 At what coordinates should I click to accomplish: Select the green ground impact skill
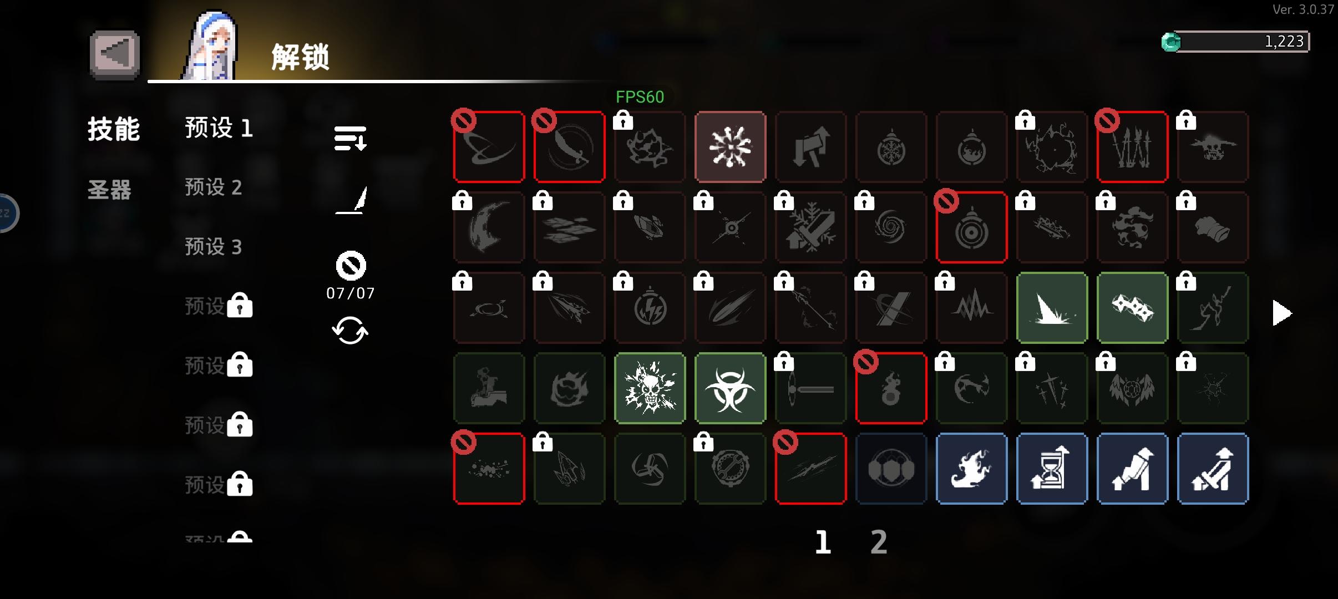(x=1052, y=308)
